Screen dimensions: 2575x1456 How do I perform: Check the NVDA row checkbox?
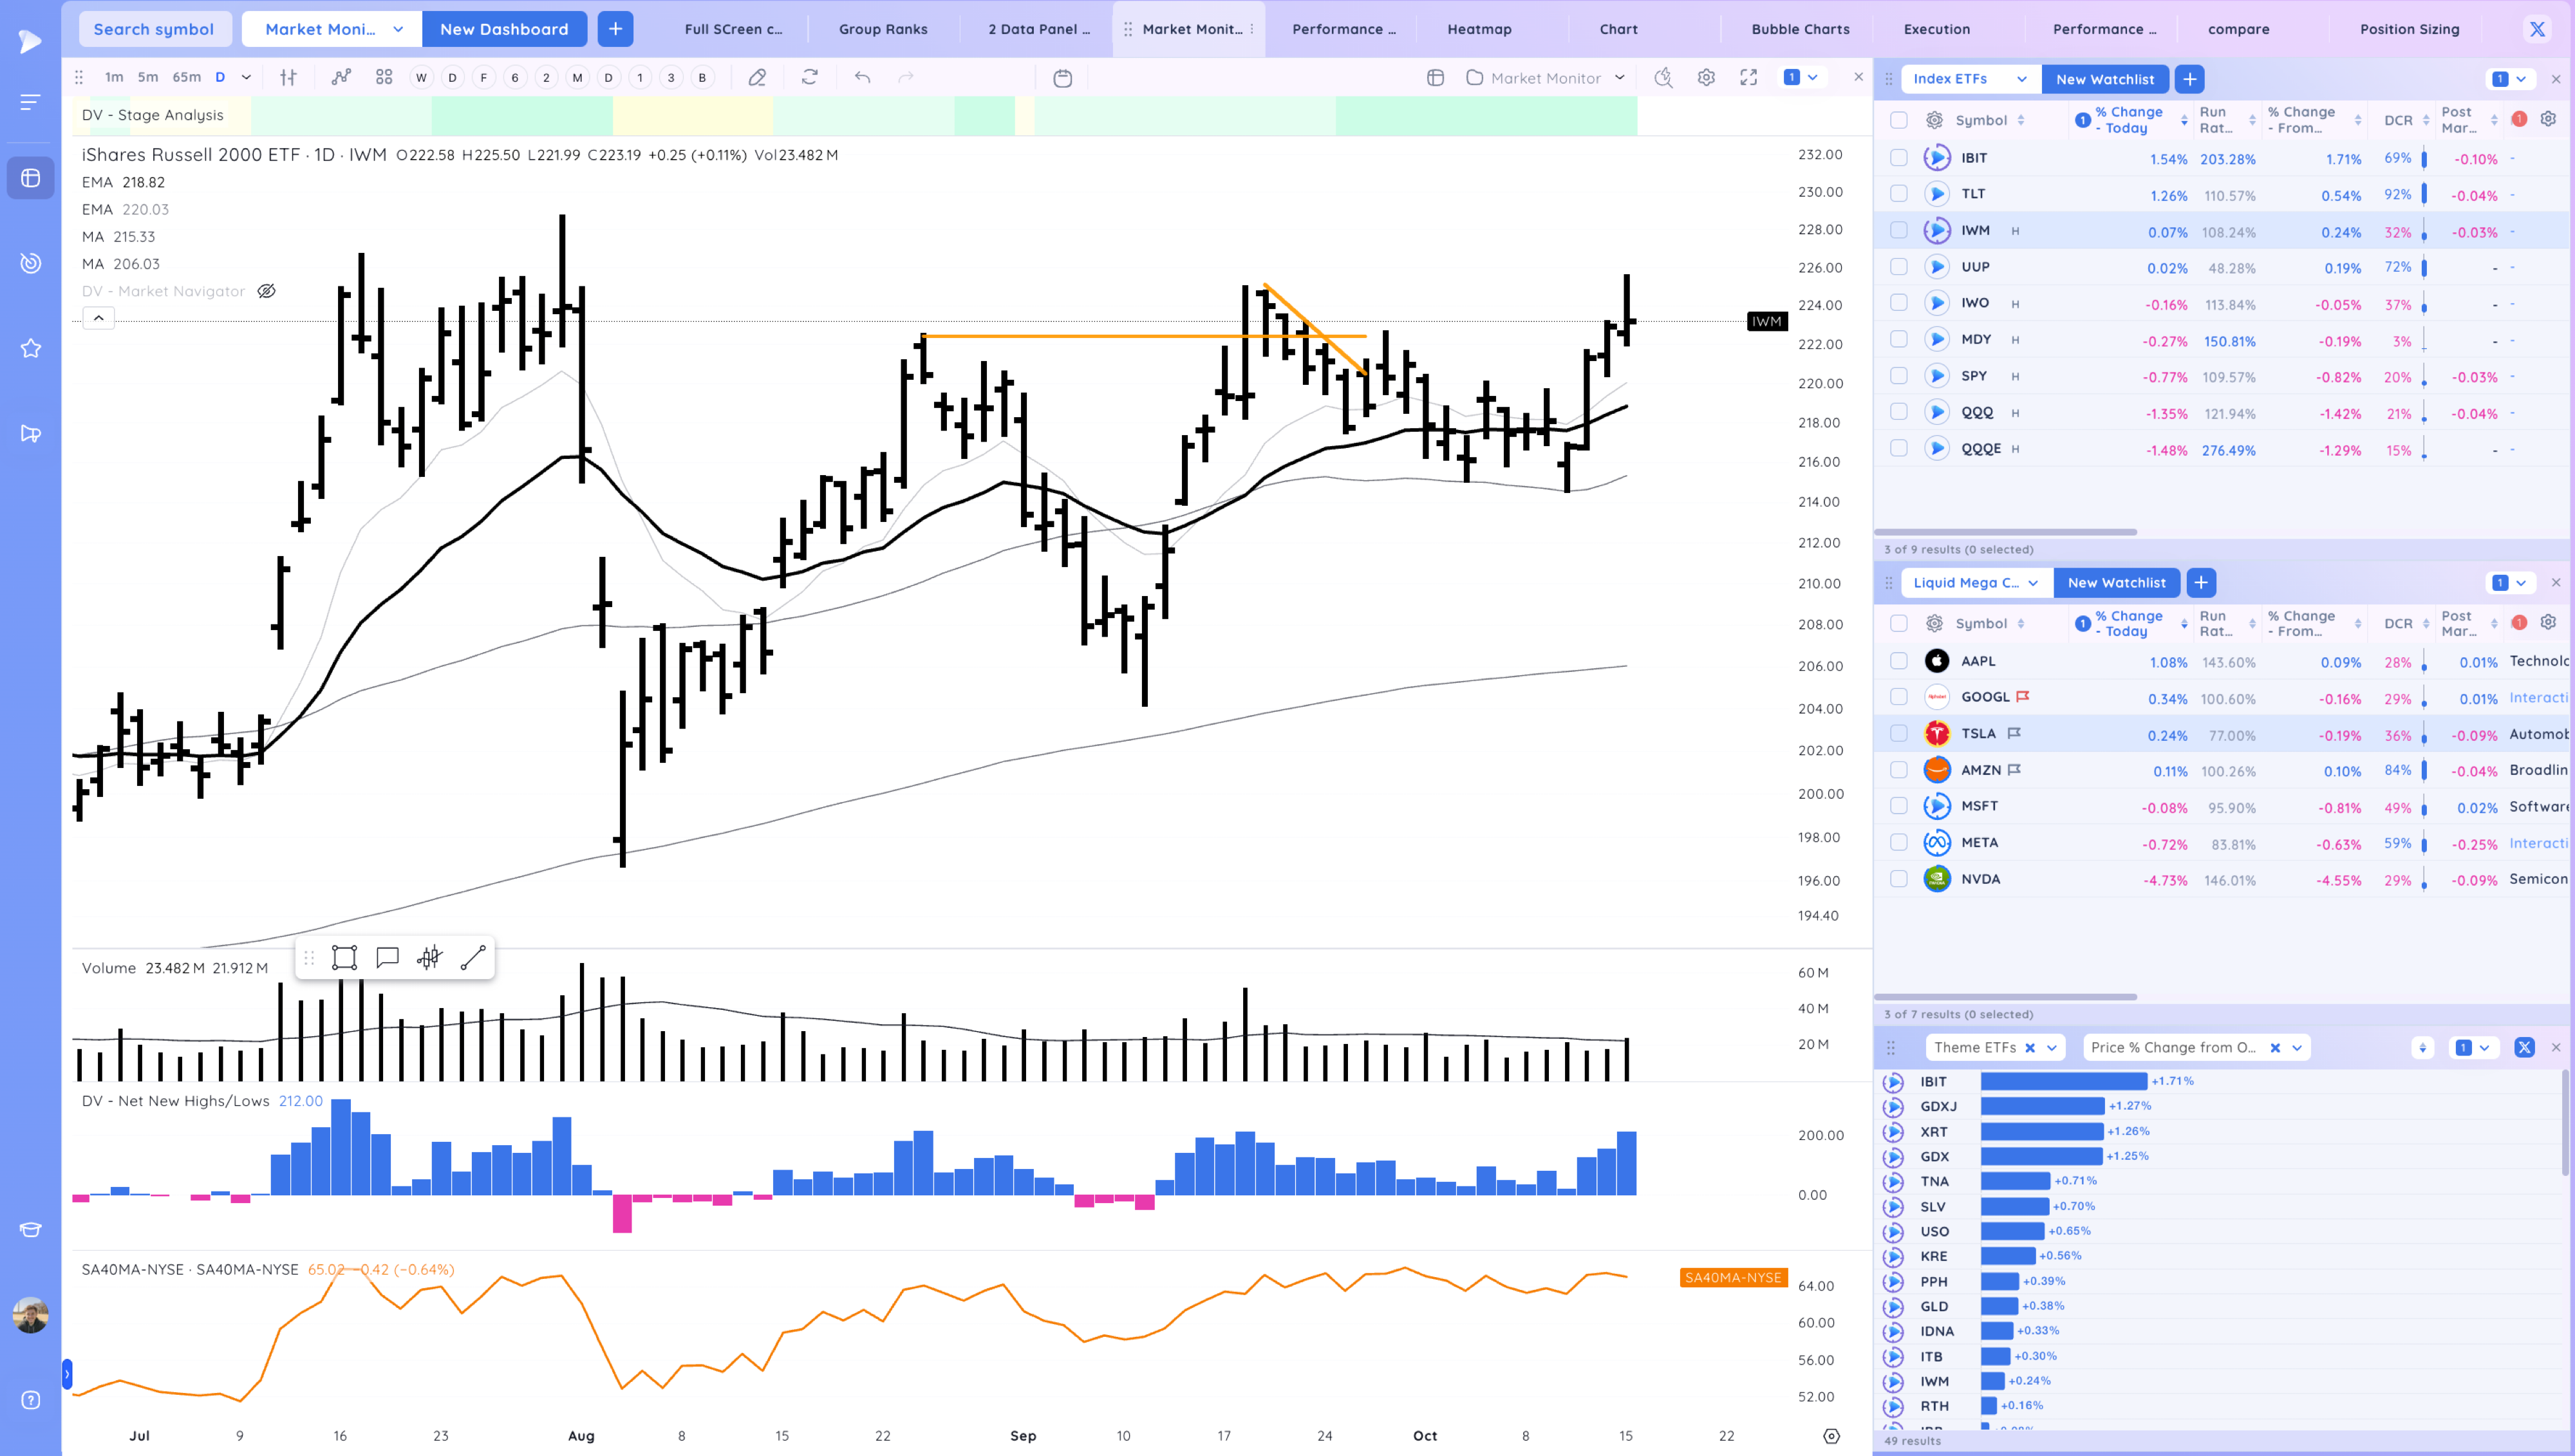tap(1898, 879)
